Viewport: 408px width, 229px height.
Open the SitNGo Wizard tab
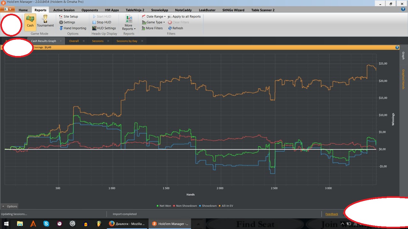233,10
